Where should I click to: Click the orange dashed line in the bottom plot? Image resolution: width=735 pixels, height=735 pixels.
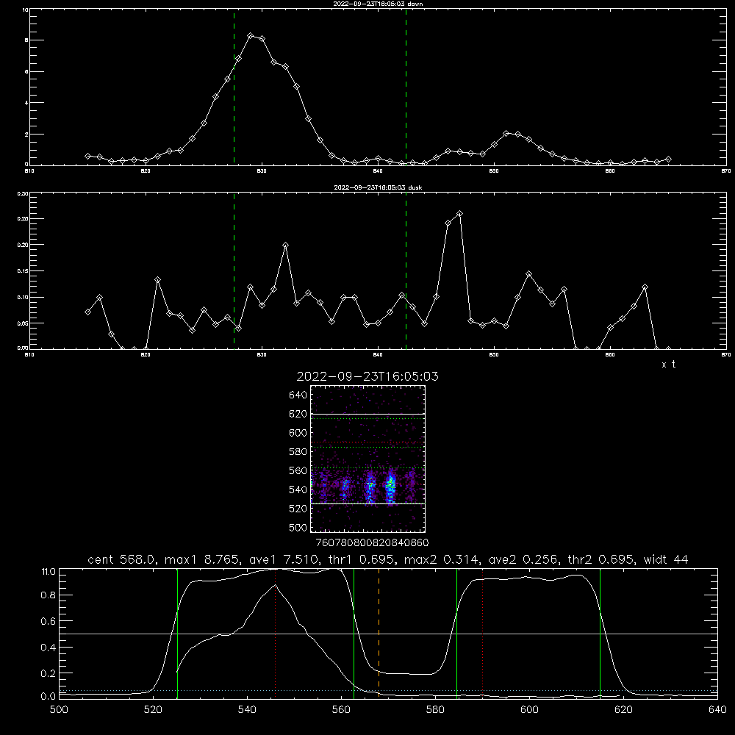click(379, 632)
